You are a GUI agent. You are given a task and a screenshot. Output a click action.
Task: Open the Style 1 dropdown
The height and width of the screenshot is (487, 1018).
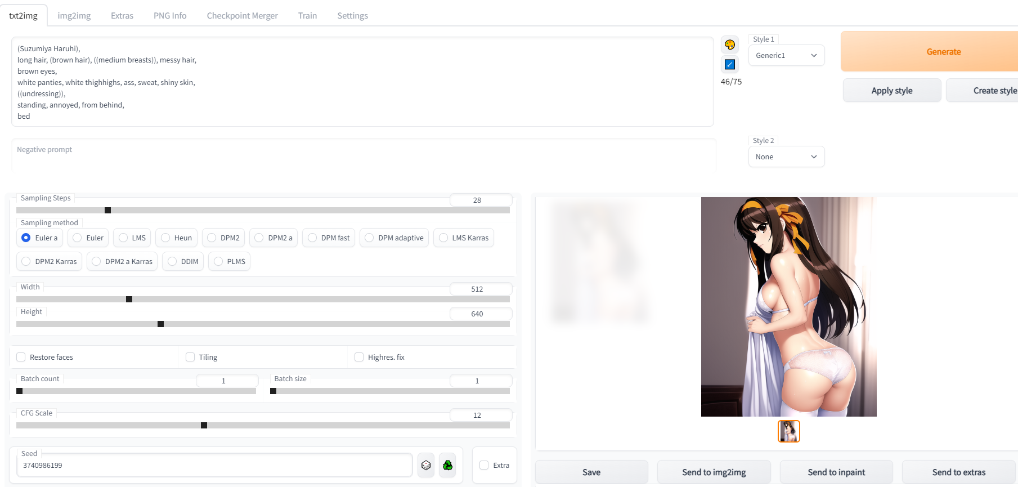(786, 55)
